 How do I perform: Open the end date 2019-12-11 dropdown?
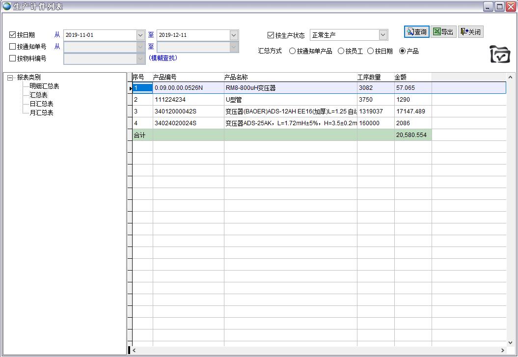pyautogui.click(x=234, y=35)
